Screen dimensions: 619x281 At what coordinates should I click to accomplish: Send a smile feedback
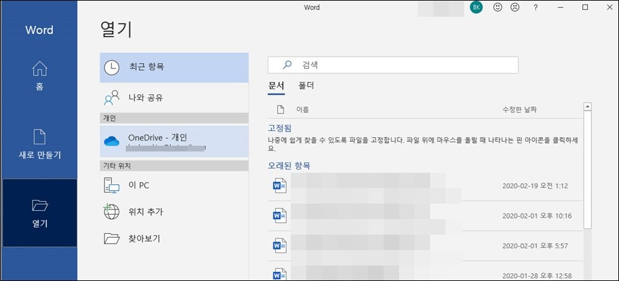coord(498,8)
